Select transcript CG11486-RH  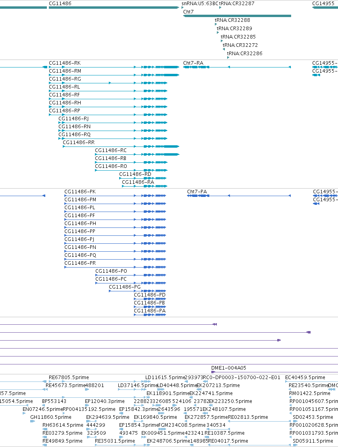point(65,103)
